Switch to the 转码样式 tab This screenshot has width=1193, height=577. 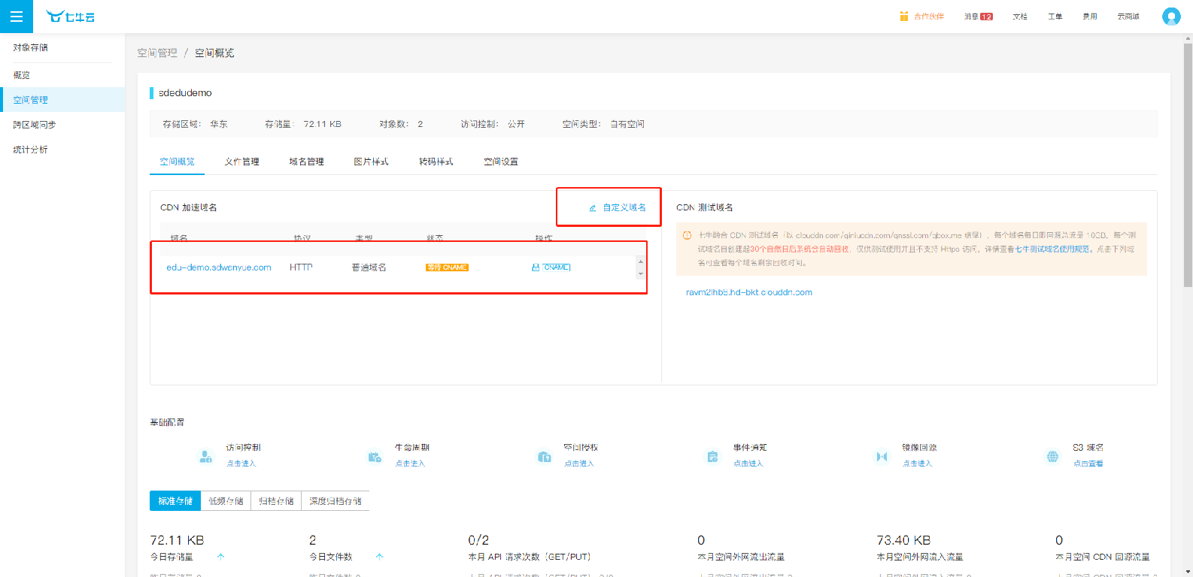[x=436, y=162]
